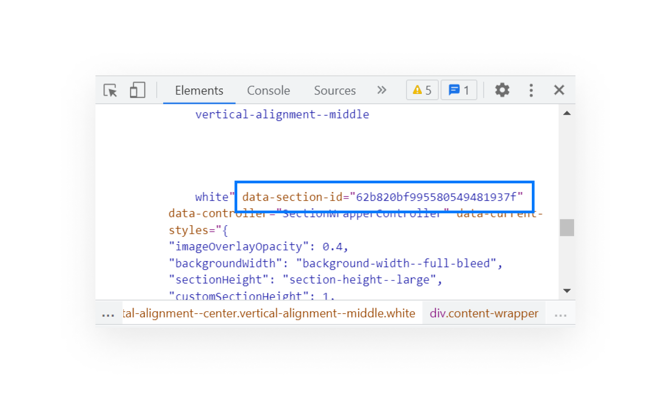The width and height of the screenshot is (670, 403).
Task: Select the inspect element picker icon
Action: (110, 90)
